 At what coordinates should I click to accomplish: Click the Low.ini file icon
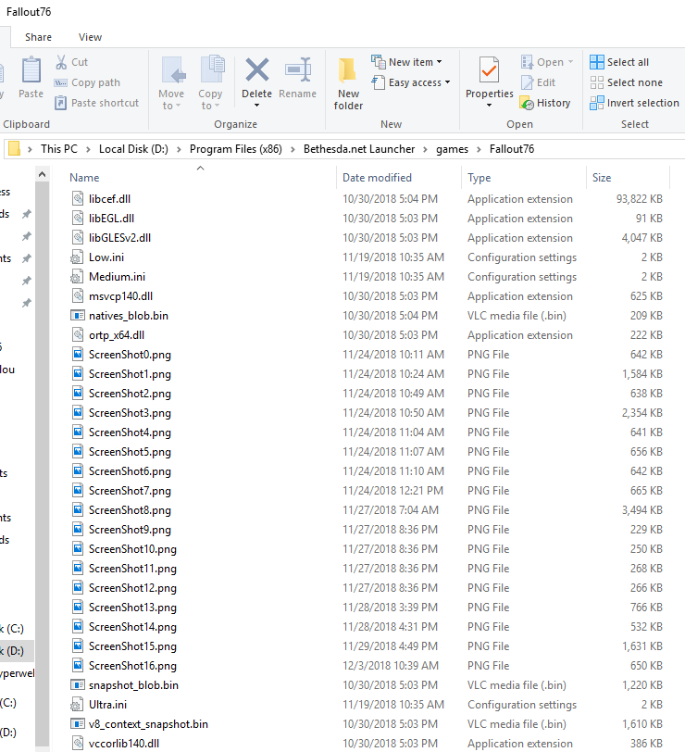(77, 257)
